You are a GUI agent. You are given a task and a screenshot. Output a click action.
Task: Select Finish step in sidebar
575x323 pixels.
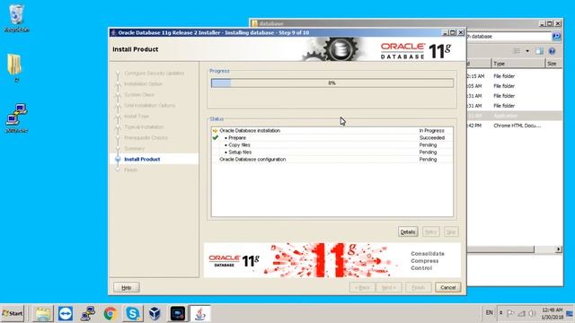click(130, 170)
